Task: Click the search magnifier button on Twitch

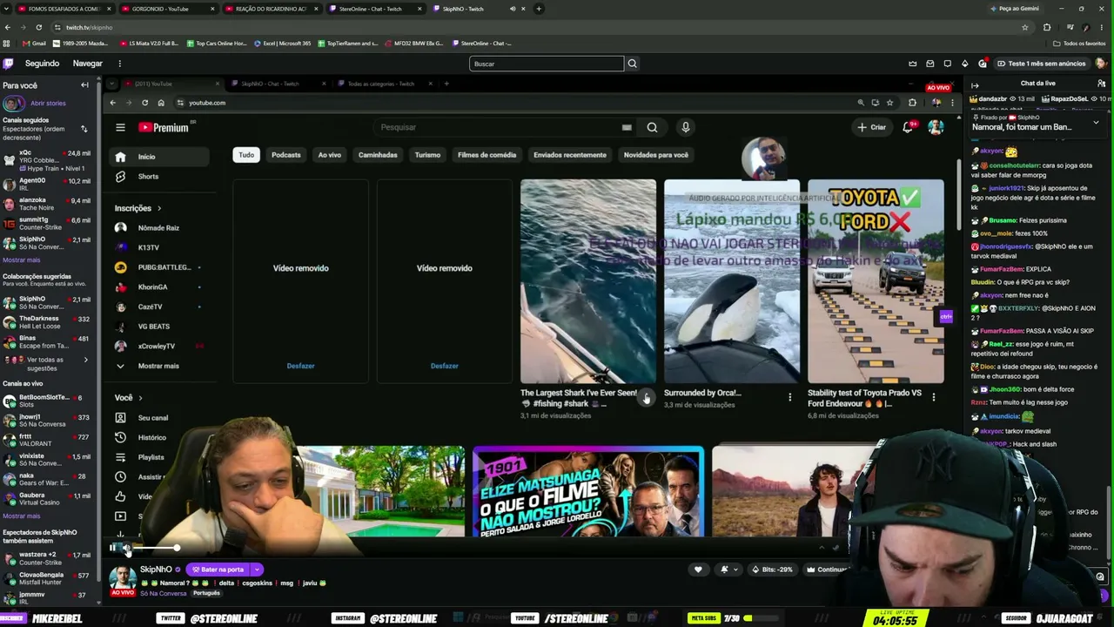Action: pyautogui.click(x=633, y=64)
